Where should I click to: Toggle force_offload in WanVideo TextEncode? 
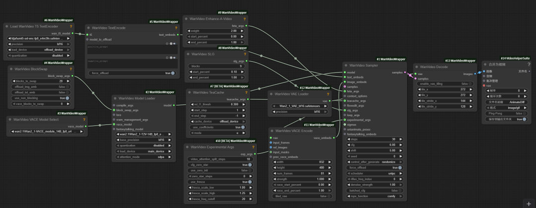pos(167,73)
